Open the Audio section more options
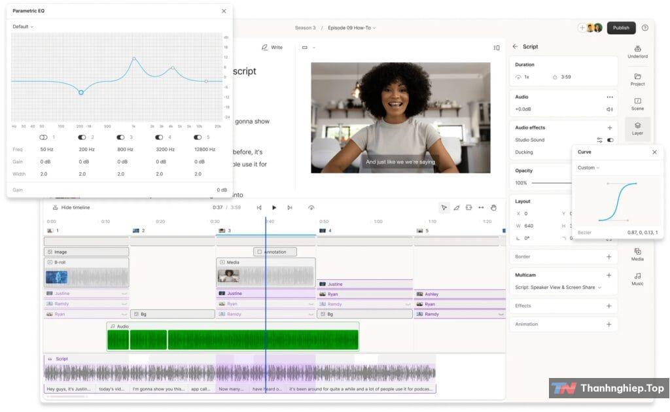The height and width of the screenshot is (412, 670). click(x=610, y=97)
